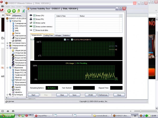Select the Temperatures tab

click(37, 35)
